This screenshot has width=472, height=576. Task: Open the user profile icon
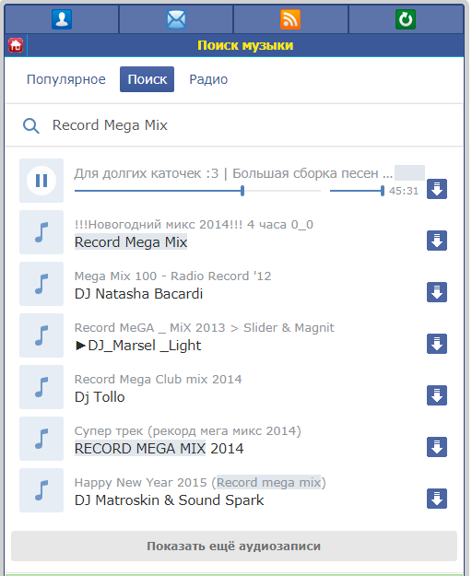(62, 19)
